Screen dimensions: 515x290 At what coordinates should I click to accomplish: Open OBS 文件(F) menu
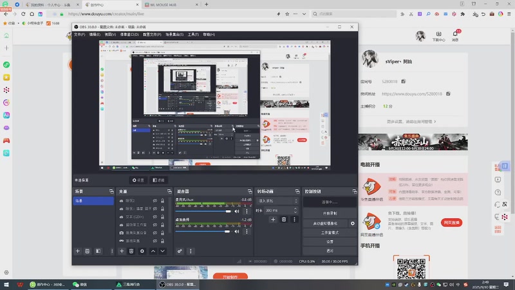pos(79,35)
